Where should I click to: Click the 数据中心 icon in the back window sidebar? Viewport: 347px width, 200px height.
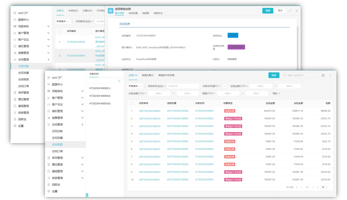pos(15,20)
